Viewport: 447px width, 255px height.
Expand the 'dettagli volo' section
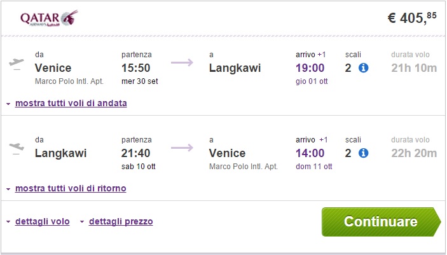(x=42, y=221)
